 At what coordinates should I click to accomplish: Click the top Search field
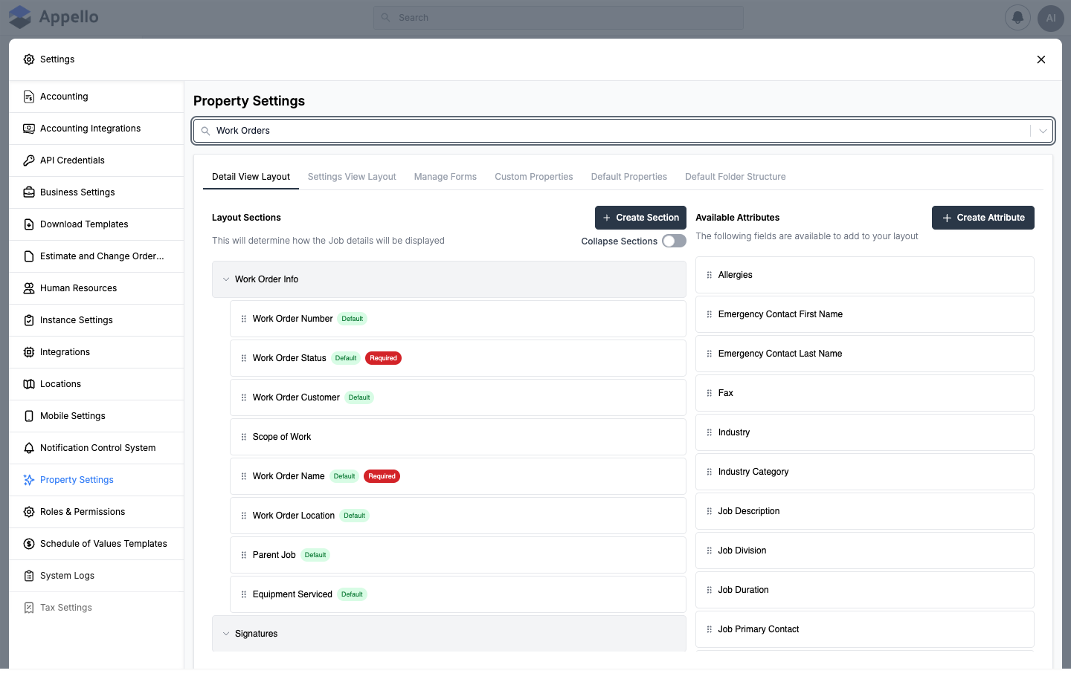[559, 18]
